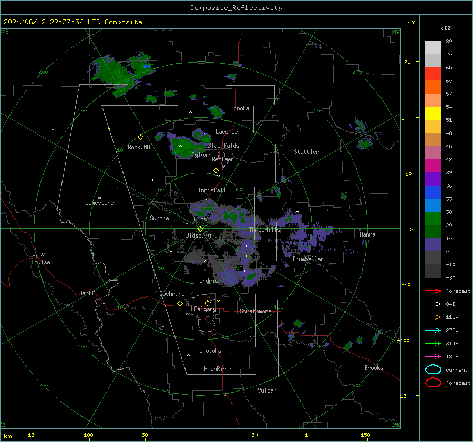Click the asterisk marker above Limestone

(99, 198)
